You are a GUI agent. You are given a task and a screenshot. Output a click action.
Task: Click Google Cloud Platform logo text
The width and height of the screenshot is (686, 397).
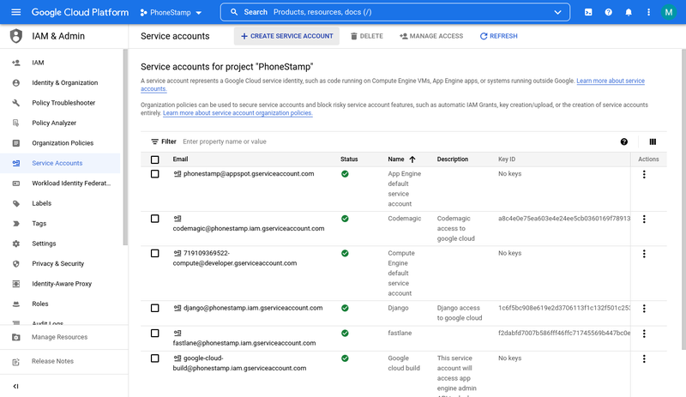[80, 12]
